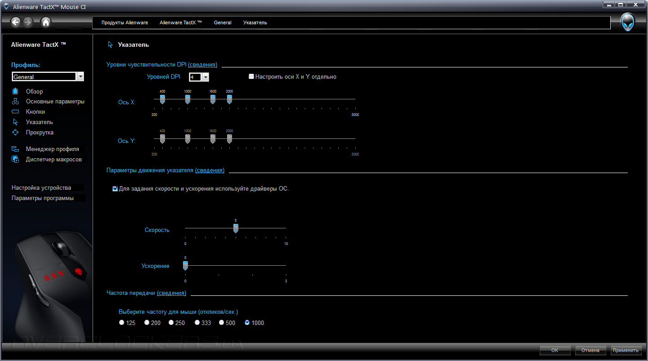The width and height of the screenshot is (648, 361).
Task: Click the Указатель breadcrumb item
Action: (x=255, y=22)
